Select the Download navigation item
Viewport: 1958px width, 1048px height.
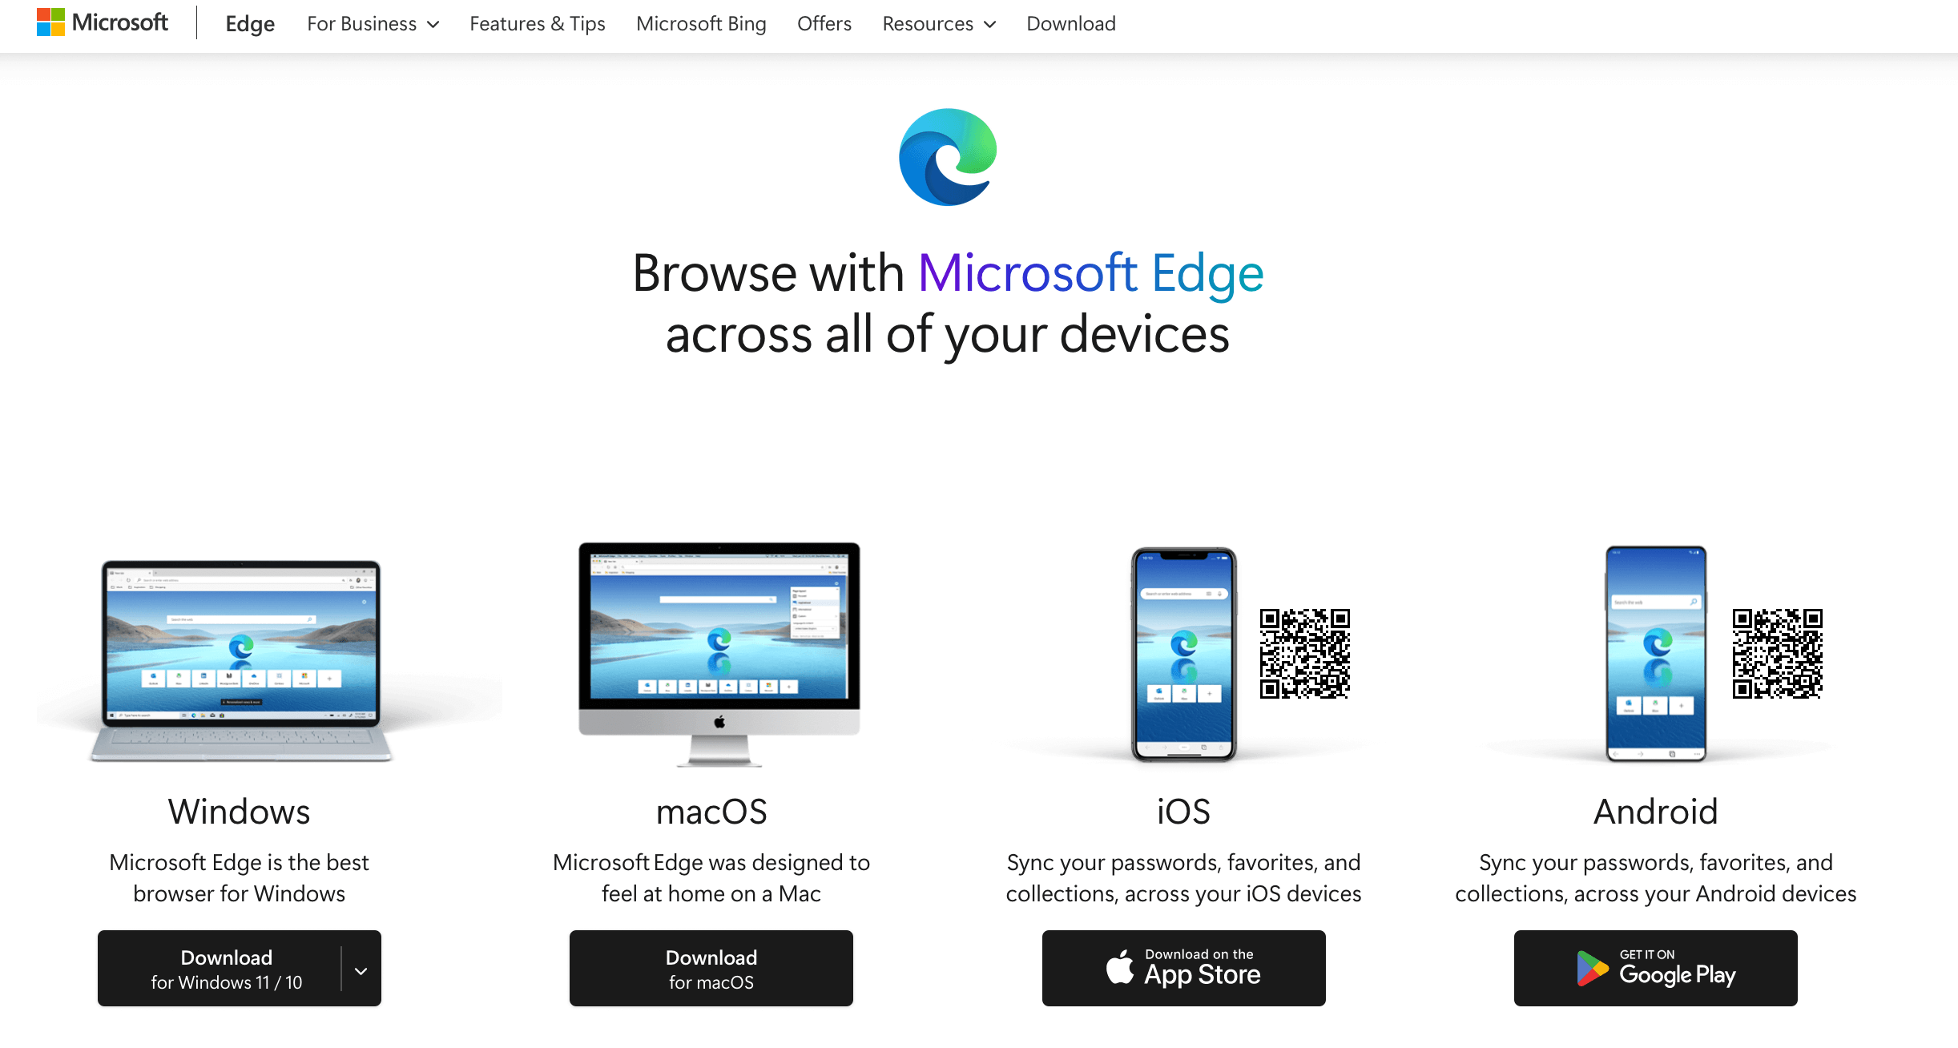pyautogui.click(x=1067, y=23)
